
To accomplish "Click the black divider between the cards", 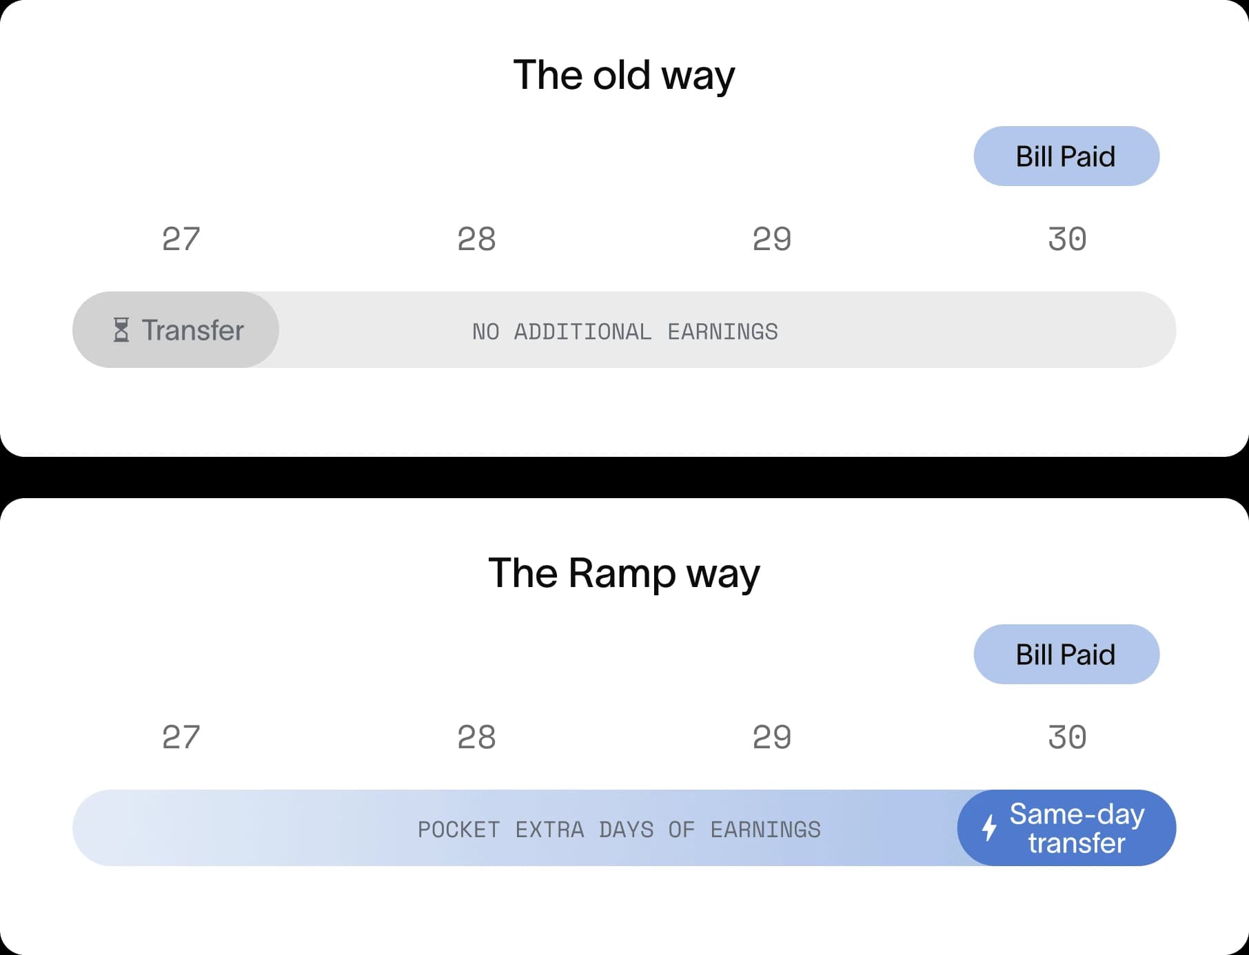I will click(x=624, y=477).
